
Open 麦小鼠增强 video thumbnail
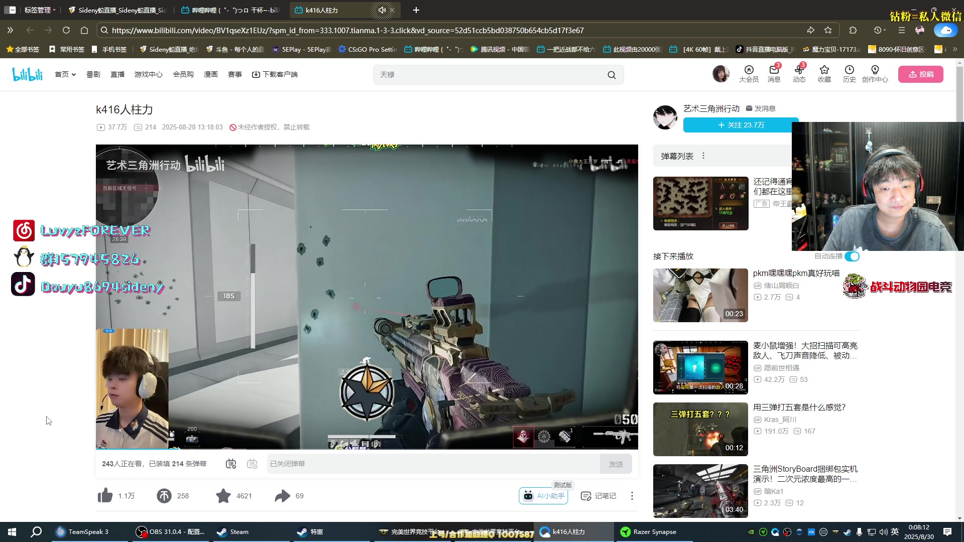point(700,367)
